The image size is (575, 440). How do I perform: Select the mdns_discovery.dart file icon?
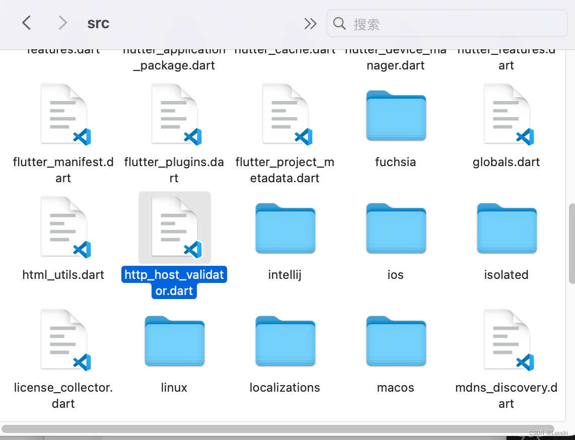point(509,340)
